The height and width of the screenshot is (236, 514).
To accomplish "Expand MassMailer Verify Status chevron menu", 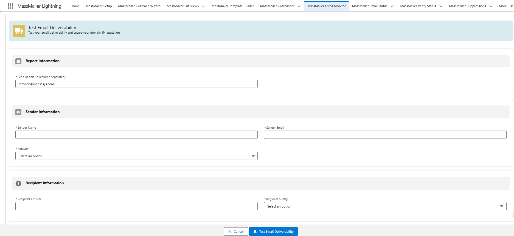I will [441, 6].
